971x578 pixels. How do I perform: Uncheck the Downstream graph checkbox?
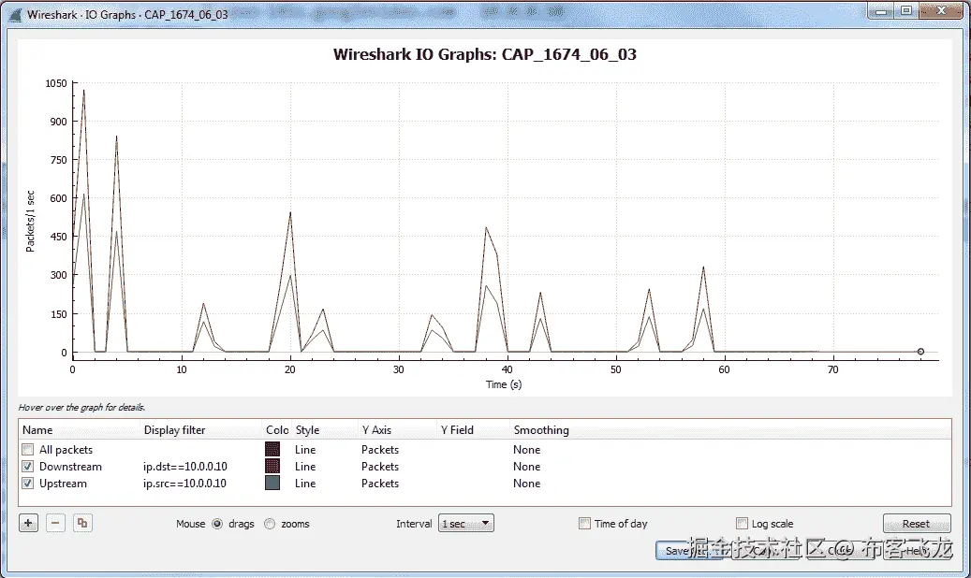coord(27,467)
